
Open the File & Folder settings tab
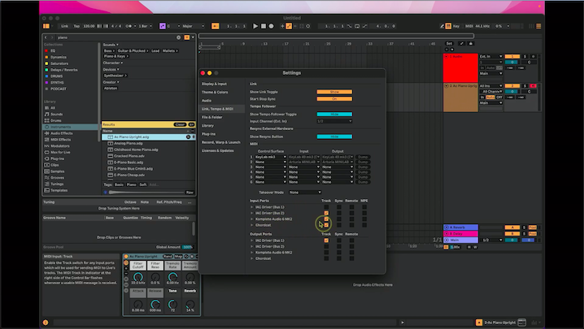point(212,117)
